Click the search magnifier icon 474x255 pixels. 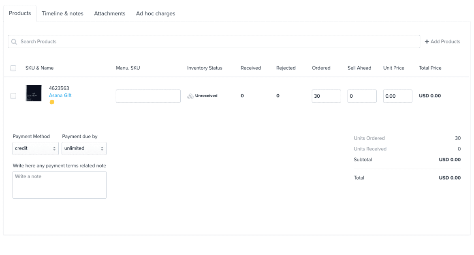14,42
